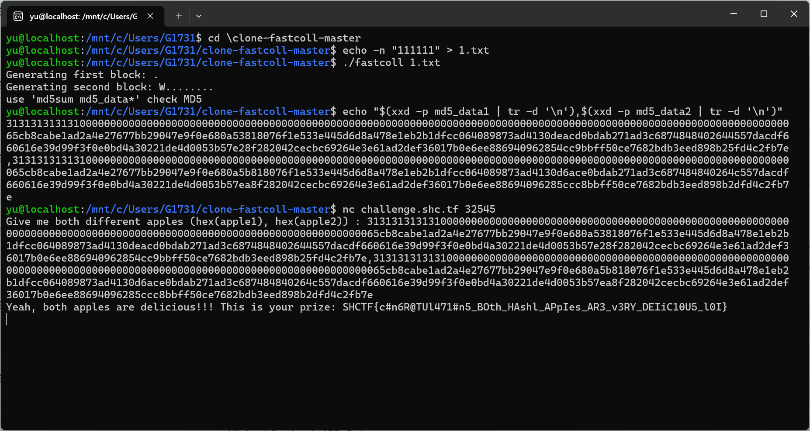The image size is (810, 431).
Task: Select the yu@localhost terminal tab
Action: [x=83, y=16]
